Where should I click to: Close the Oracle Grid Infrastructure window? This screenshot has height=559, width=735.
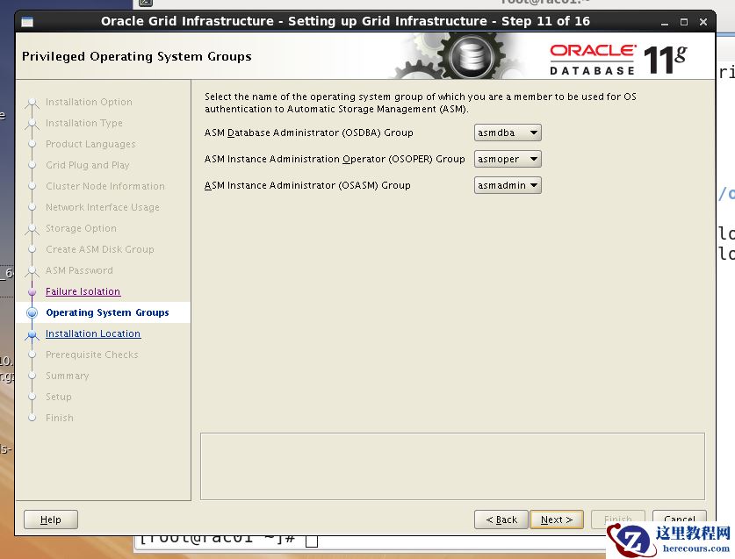(703, 22)
